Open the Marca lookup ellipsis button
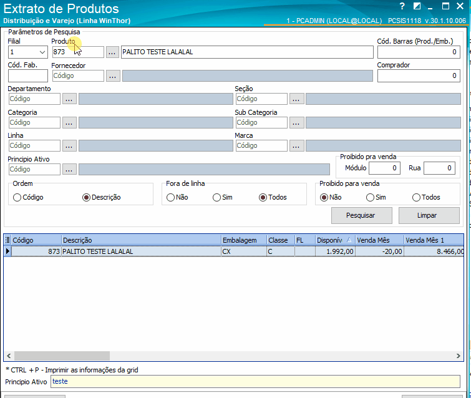Screen dimensions: 471x398 tap(296, 146)
